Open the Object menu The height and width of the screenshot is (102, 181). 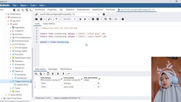[24, 5]
